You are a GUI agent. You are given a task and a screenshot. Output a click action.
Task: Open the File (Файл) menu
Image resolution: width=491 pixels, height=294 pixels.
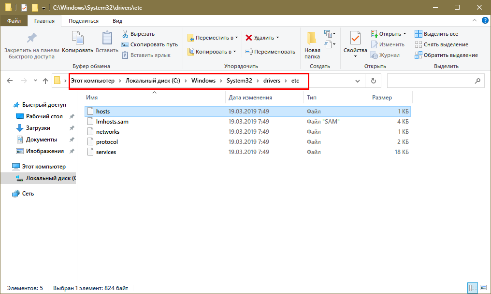click(14, 21)
